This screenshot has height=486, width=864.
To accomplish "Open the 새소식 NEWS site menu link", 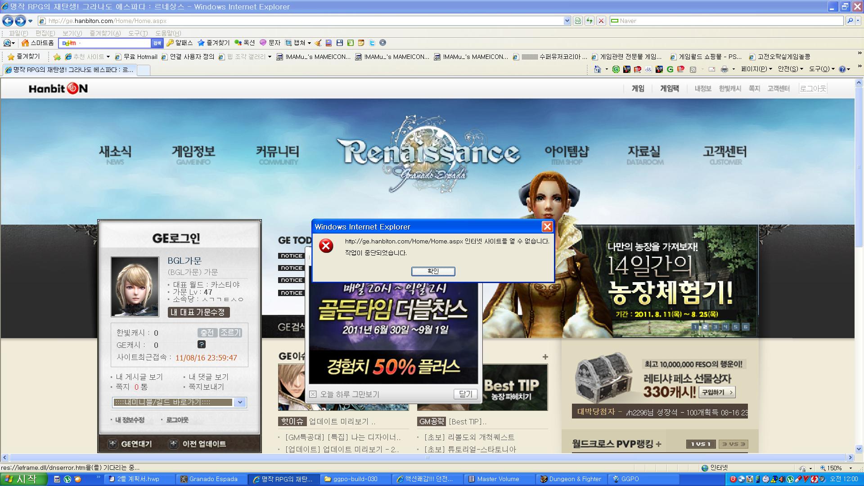I will (x=115, y=155).
